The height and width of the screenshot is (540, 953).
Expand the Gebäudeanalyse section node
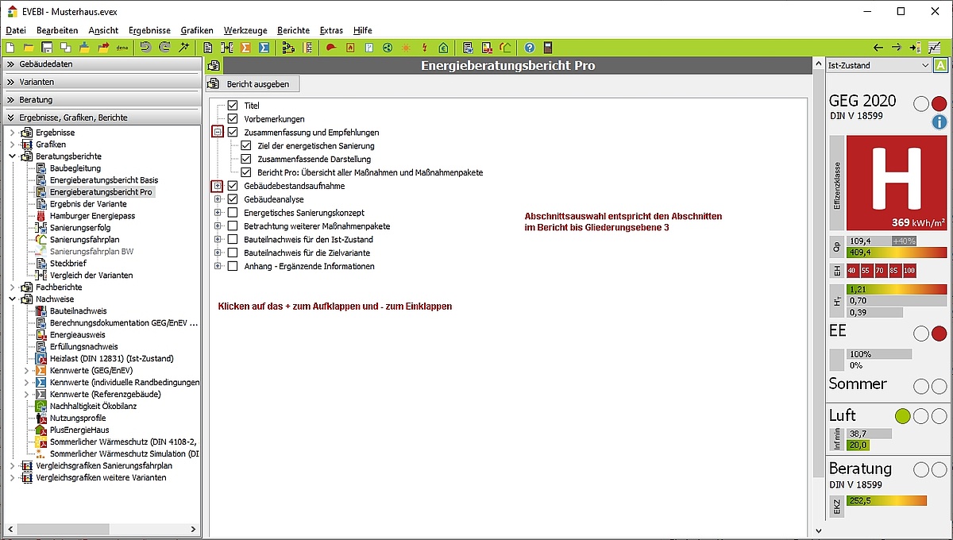[218, 199]
